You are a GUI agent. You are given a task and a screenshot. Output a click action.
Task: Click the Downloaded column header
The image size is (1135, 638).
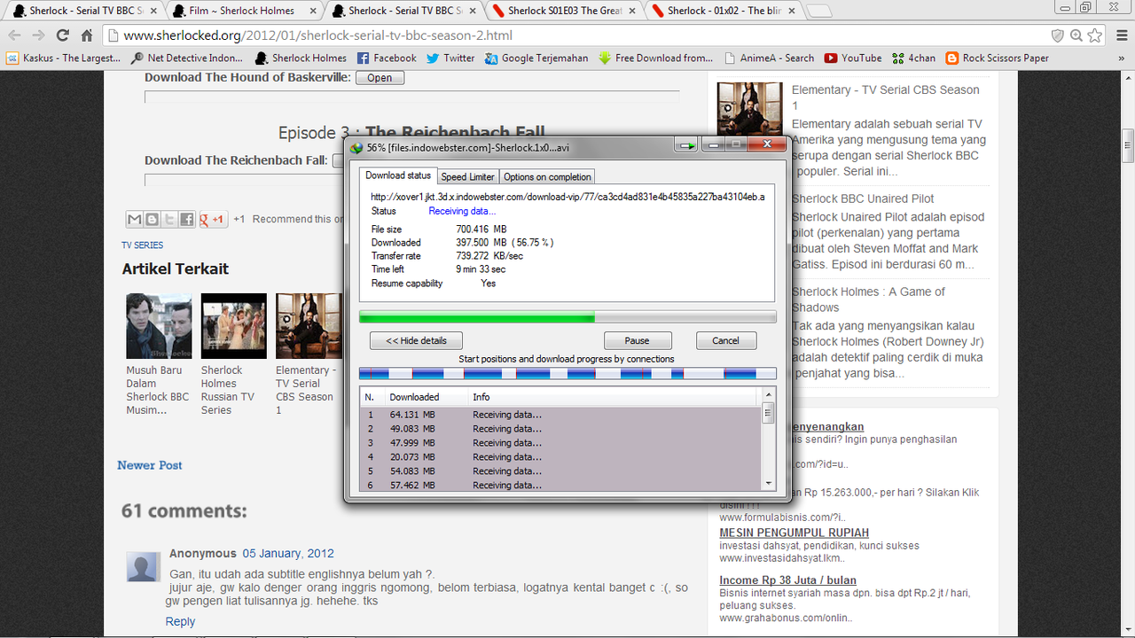426,397
